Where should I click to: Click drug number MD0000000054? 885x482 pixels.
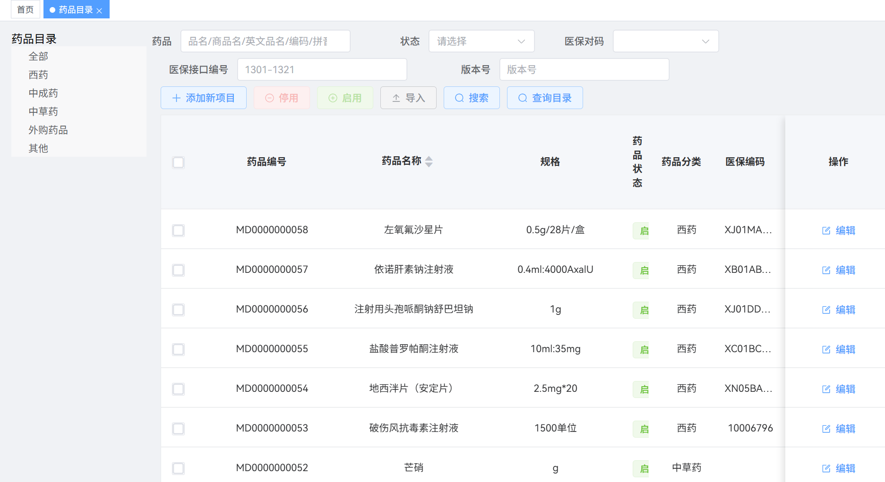click(272, 389)
